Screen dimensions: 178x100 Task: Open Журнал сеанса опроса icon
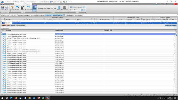64,9
